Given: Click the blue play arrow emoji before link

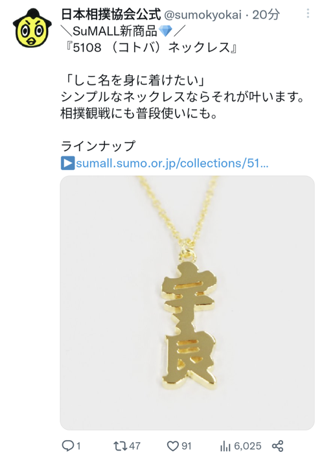Looking at the screenshot, I should point(68,163).
